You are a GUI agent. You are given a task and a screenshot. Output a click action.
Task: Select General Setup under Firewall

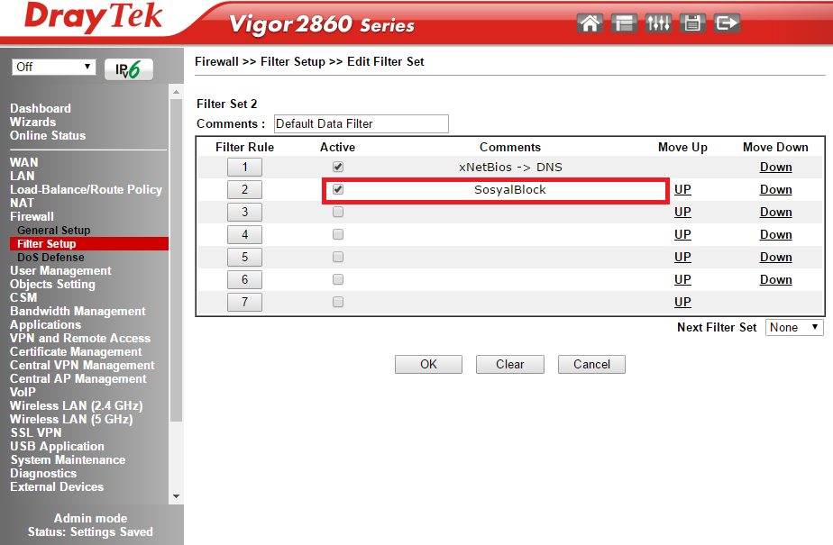(x=53, y=230)
